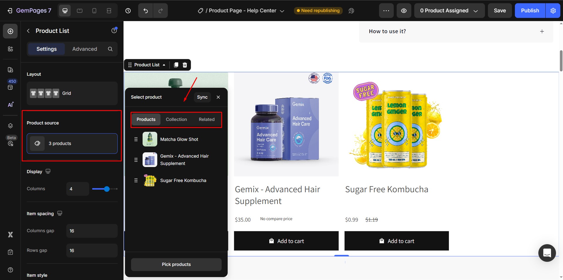Switch to mobile preview mode
The height and width of the screenshot is (280, 563).
[94, 11]
